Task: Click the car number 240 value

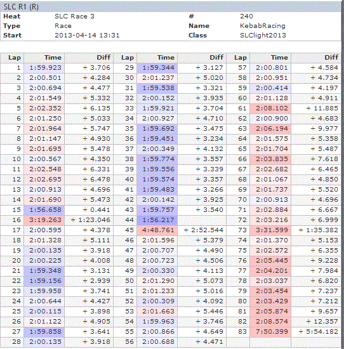Action: tap(246, 16)
